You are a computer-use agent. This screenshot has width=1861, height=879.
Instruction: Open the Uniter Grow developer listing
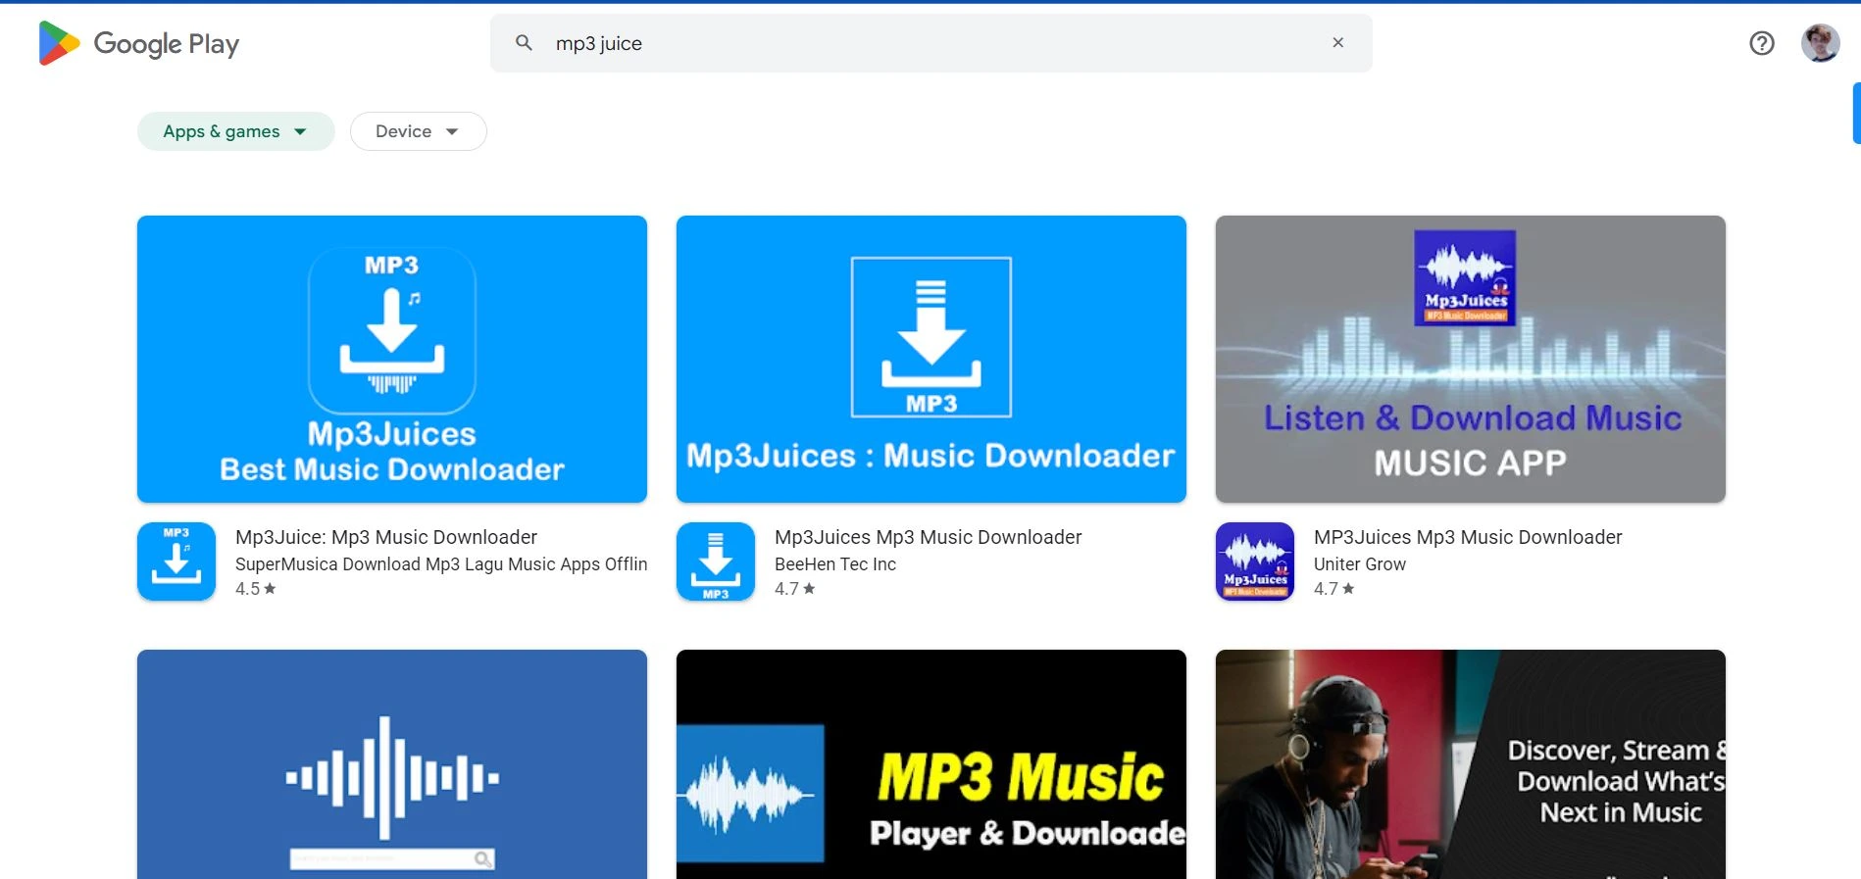tap(1360, 564)
